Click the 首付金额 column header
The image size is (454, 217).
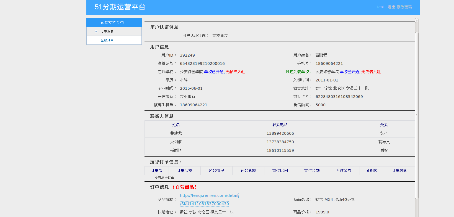312,171
